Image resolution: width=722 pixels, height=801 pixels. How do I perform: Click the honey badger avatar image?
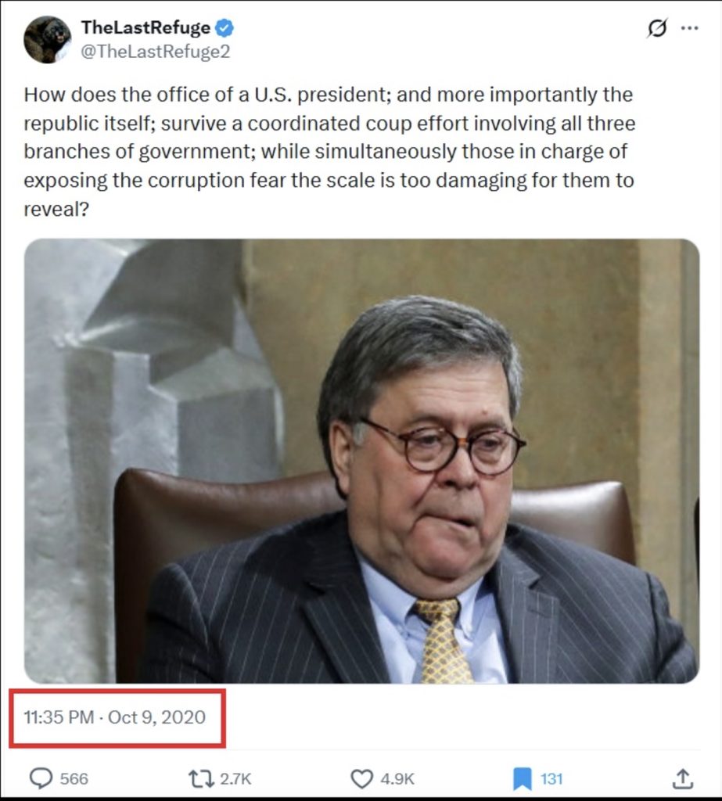click(48, 39)
